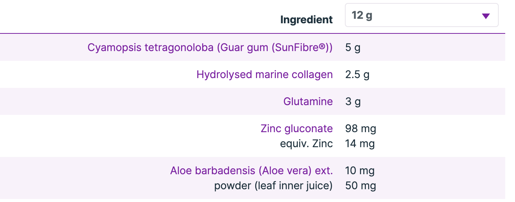Viewport: 515px width, 202px height.
Task: Select the 14 mg equivalent zinc value
Action: [x=360, y=143]
